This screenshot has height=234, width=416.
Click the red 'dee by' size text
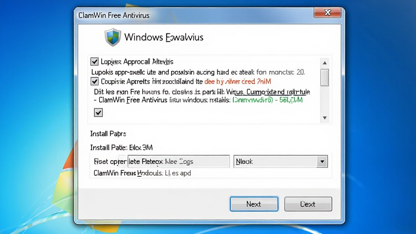point(238,81)
